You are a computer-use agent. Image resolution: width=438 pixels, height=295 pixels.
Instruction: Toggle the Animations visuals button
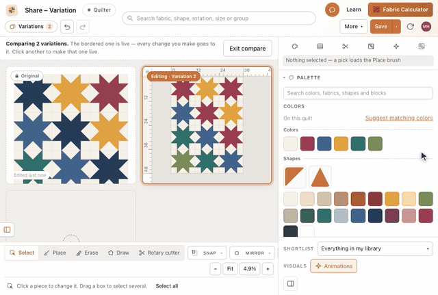coord(333,266)
